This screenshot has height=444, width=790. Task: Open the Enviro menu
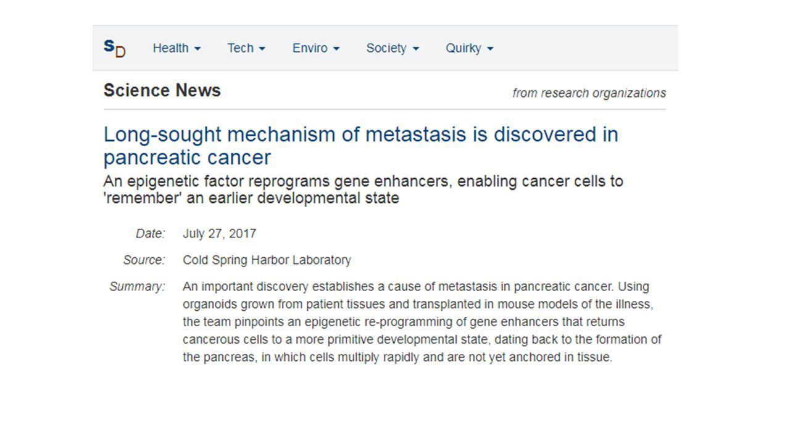[316, 48]
